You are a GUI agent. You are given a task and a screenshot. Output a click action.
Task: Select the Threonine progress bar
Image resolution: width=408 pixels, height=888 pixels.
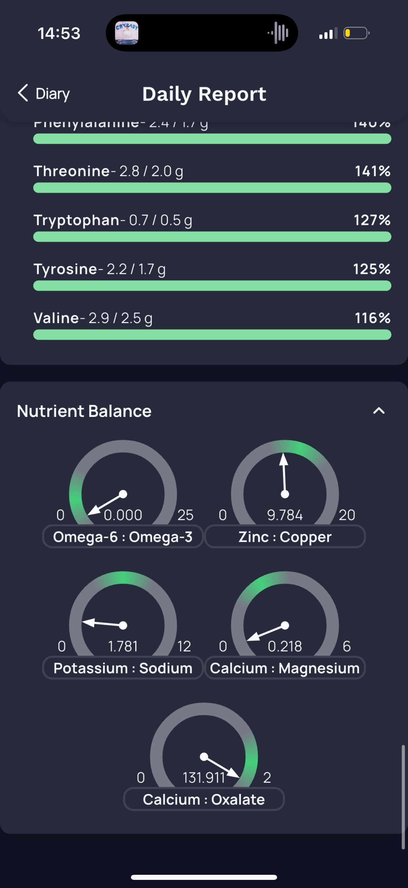[212, 188]
